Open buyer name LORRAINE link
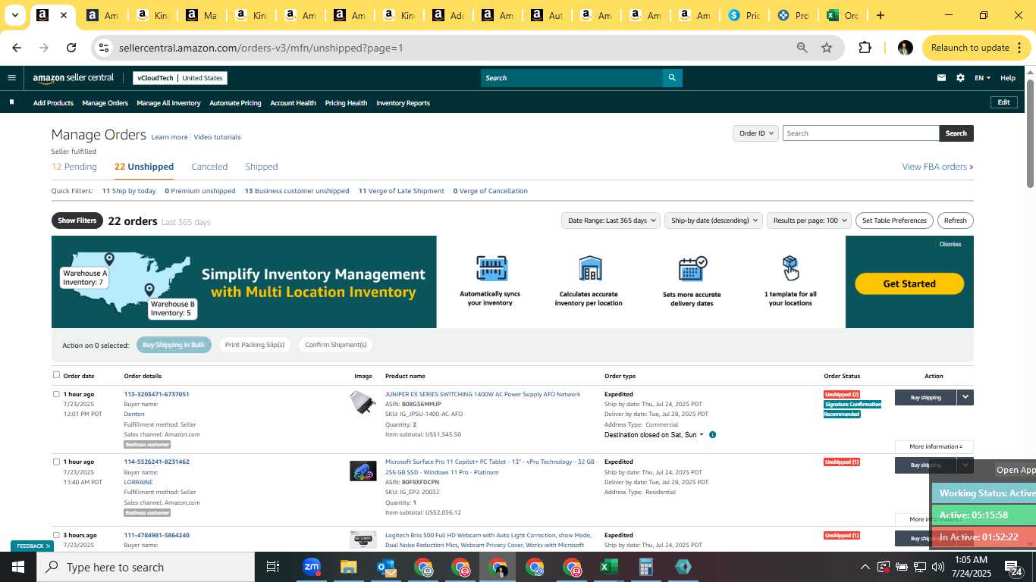This screenshot has height=582, width=1036. tap(138, 482)
